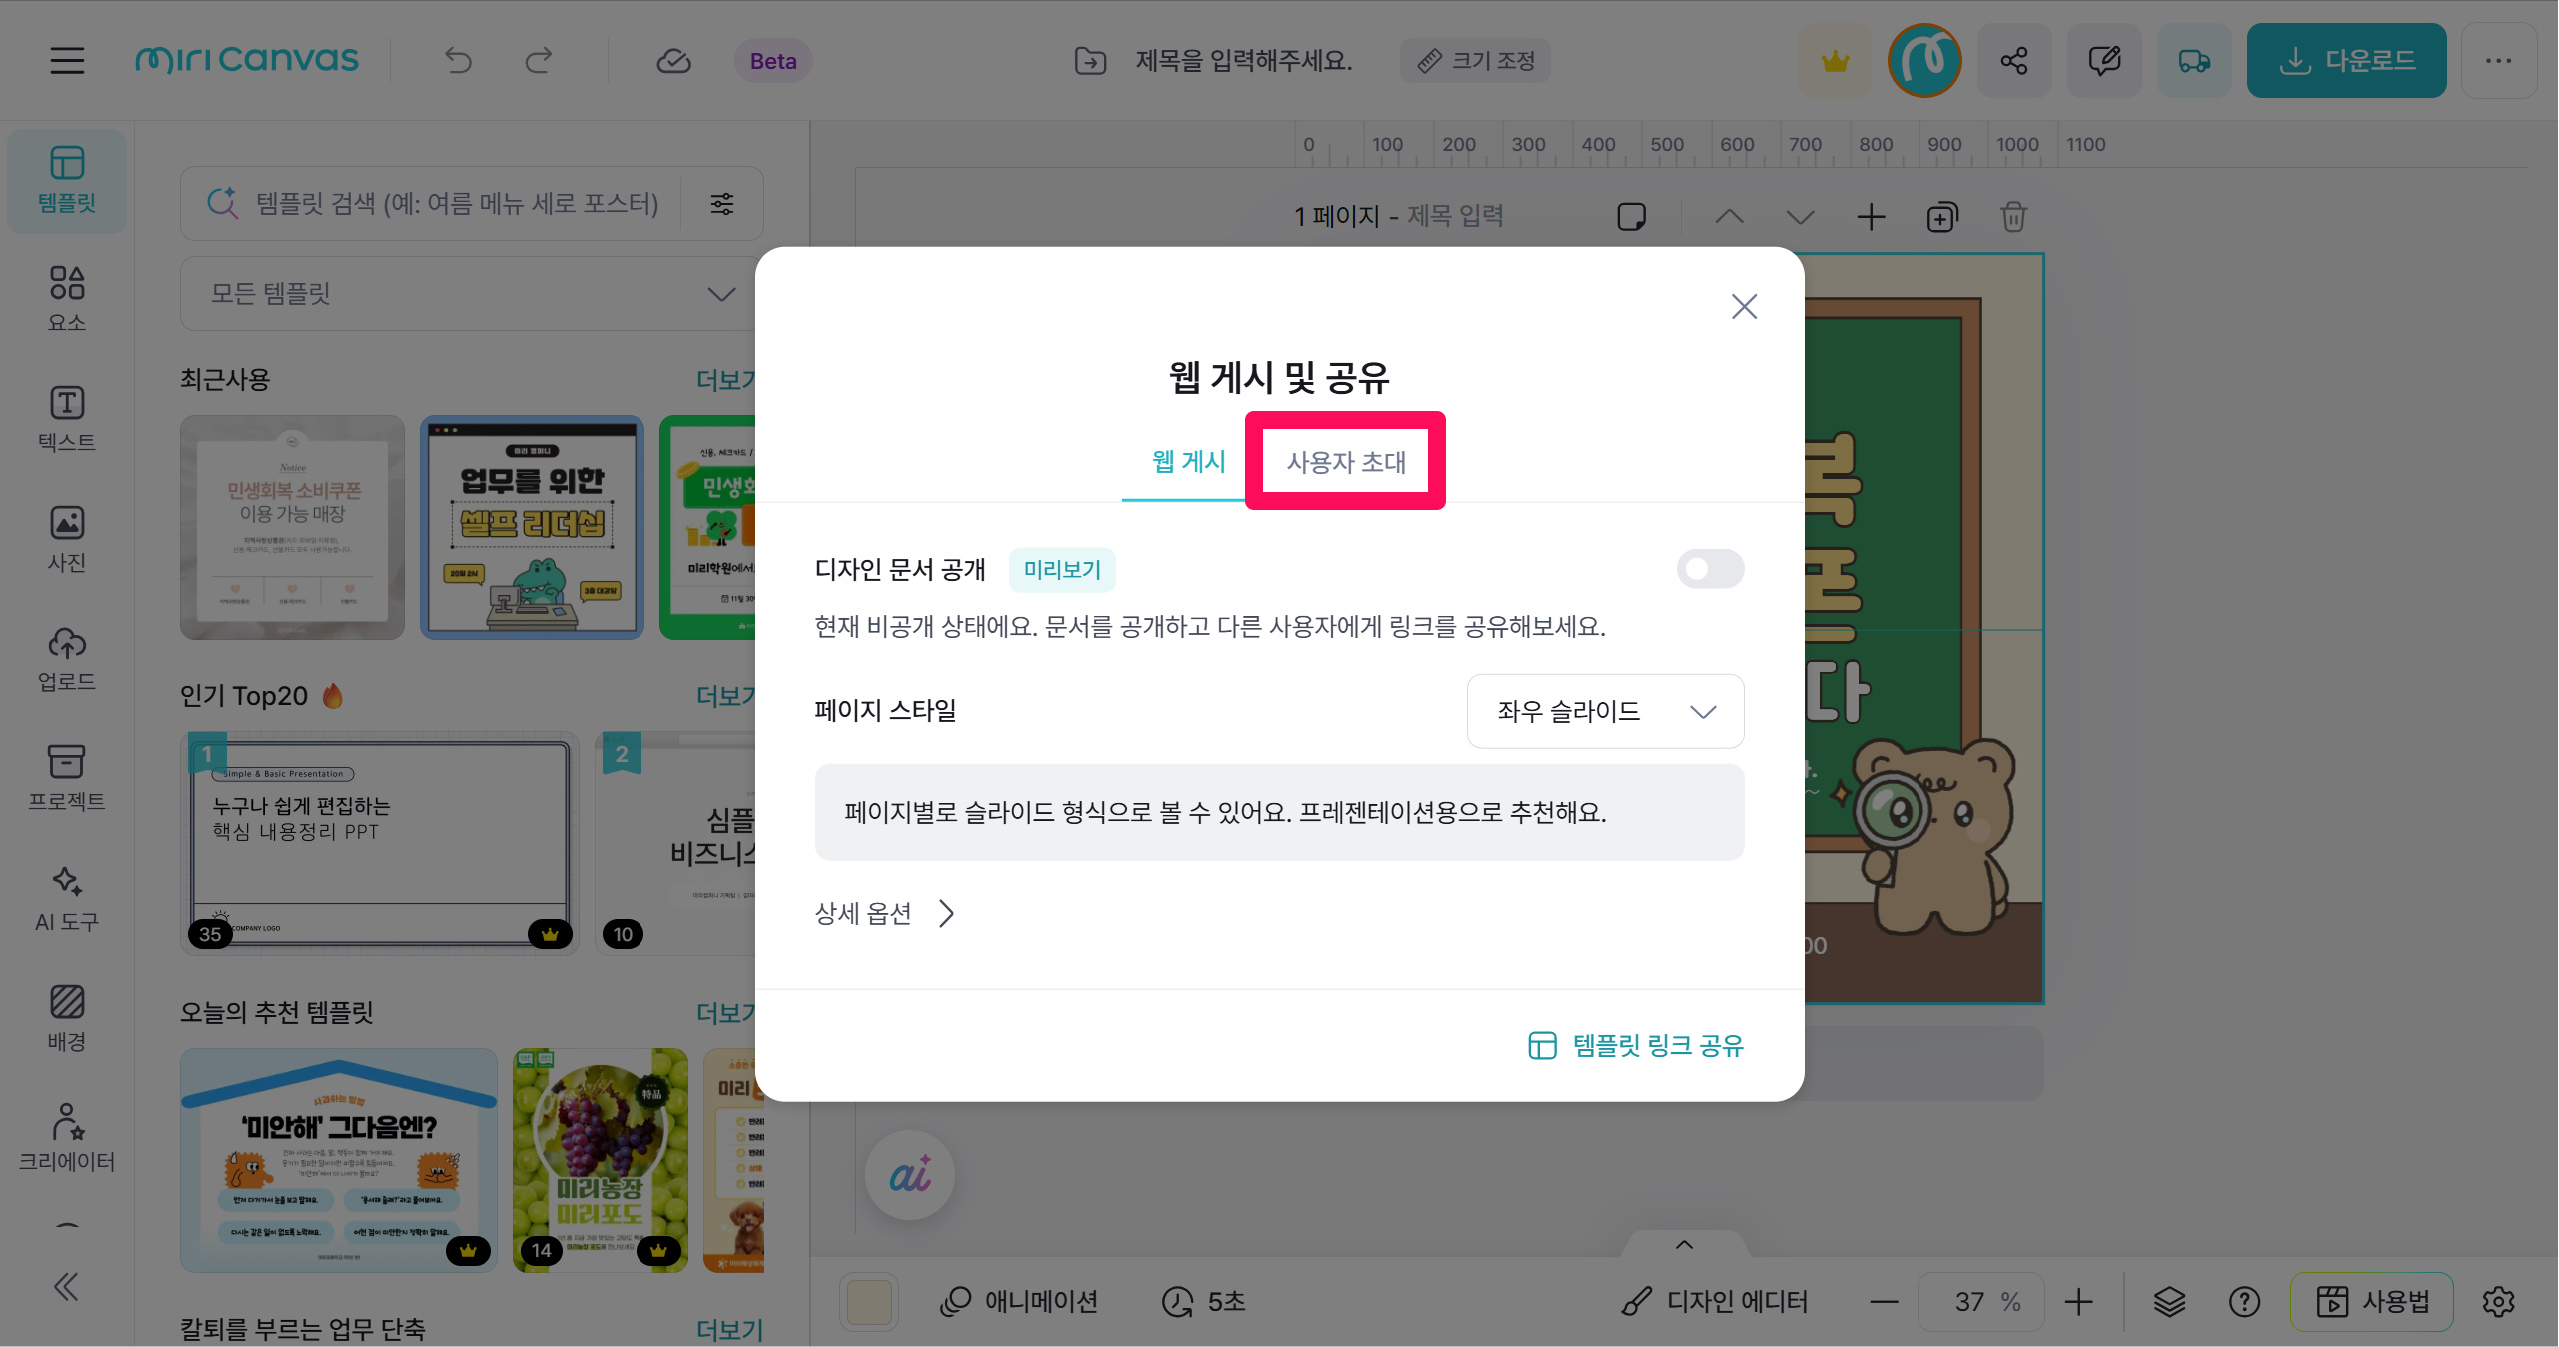Open the layers icon in bottom bar
This screenshot has height=1347, width=2559.
(2169, 1302)
